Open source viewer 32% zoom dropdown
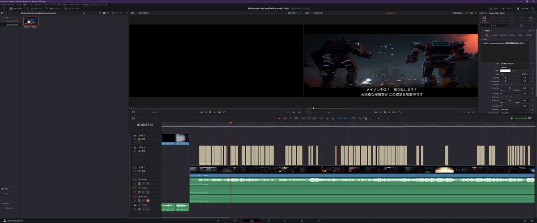 click(x=133, y=13)
